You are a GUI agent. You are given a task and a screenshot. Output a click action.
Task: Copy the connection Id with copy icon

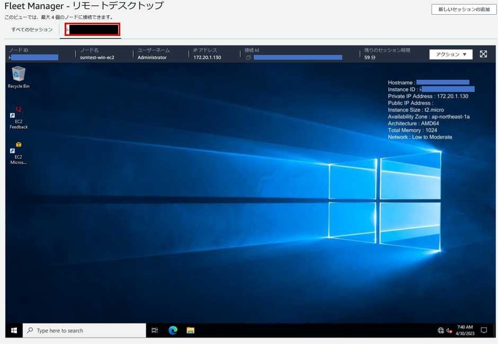point(248,57)
